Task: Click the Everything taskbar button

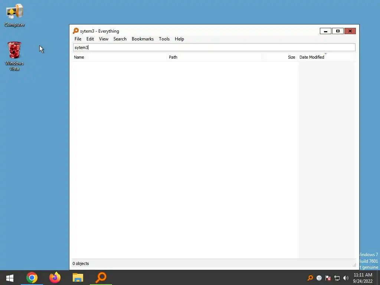Action: click(x=101, y=278)
